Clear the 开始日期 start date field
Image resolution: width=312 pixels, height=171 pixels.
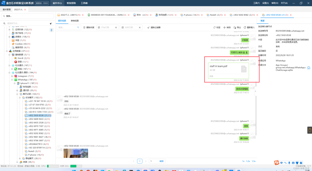[116, 27]
